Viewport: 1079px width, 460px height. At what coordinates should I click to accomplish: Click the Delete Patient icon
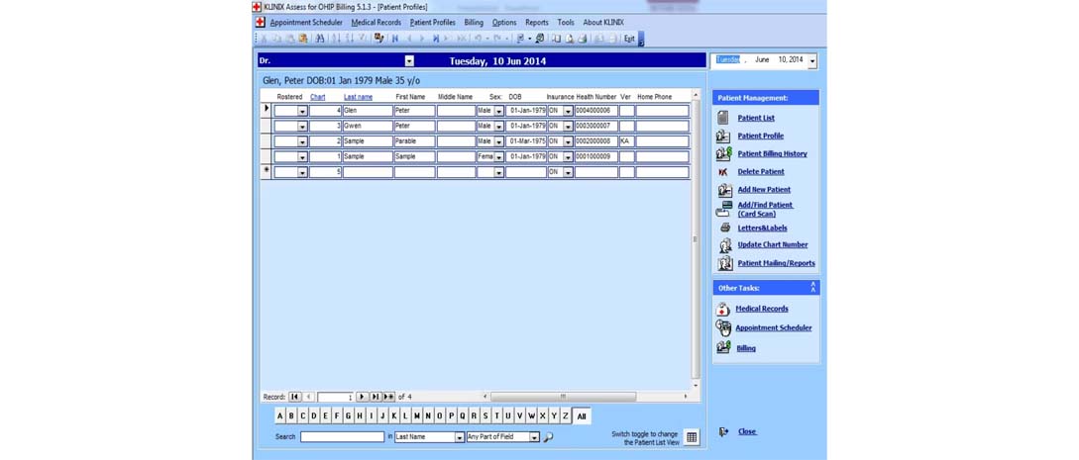tap(723, 172)
